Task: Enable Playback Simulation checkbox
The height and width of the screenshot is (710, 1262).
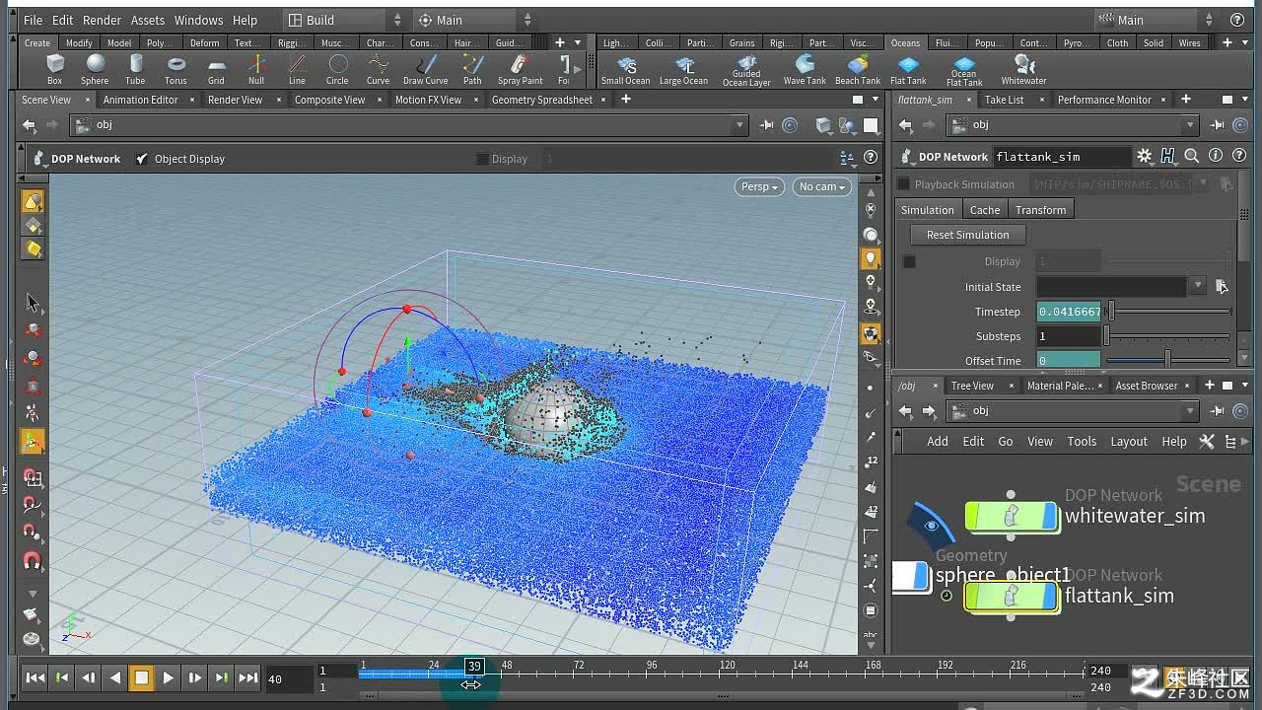Action: click(x=903, y=184)
